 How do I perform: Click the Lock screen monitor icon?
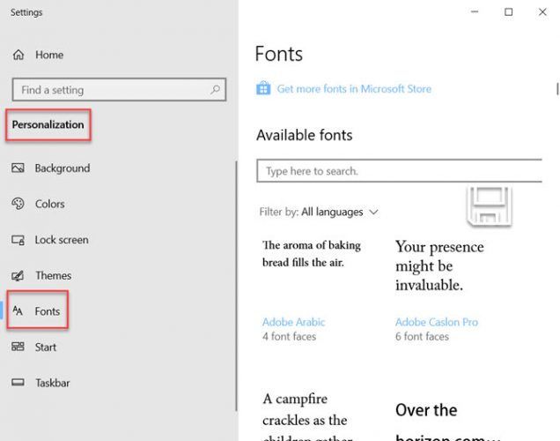click(x=18, y=240)
